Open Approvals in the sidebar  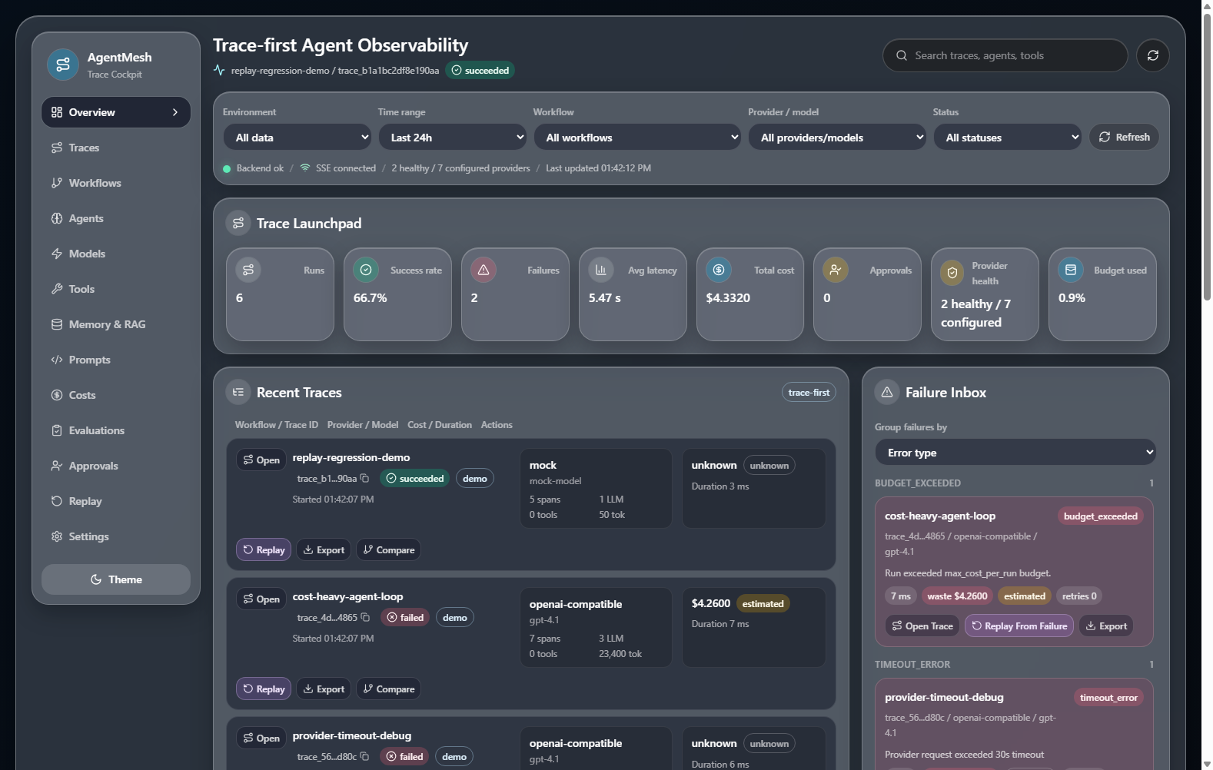tap(116, 466)
